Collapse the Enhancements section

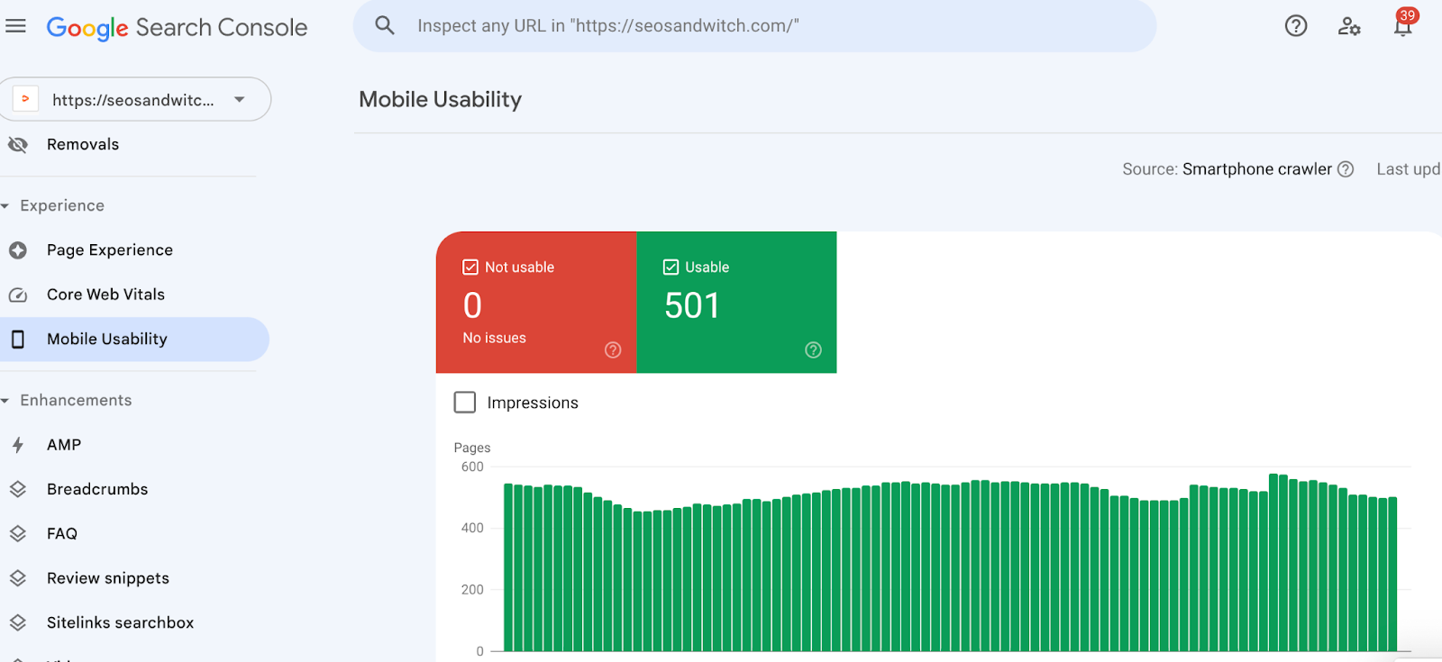click(x=5, y=401)
